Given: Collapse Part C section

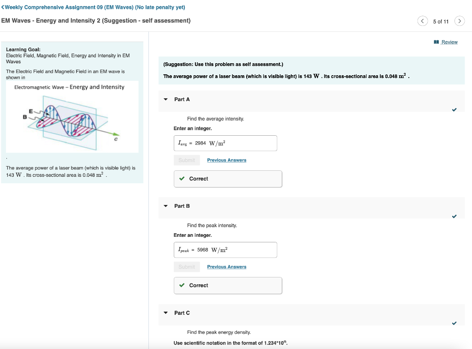Looking at the screenshot, I should (166, 313).
